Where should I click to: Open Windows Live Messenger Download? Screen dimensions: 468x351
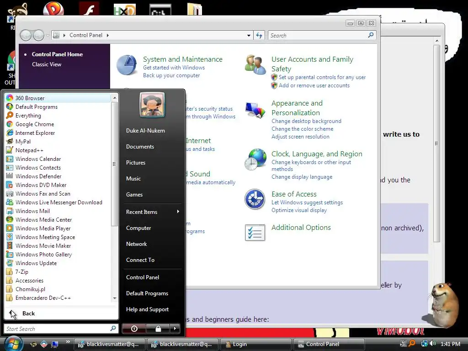[57, 202]
